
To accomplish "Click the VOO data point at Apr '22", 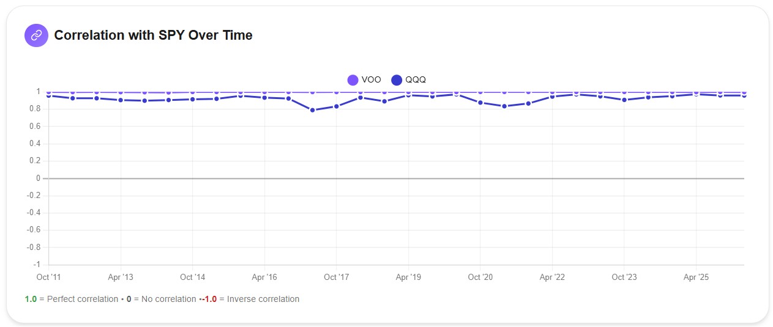I will pos(552,92).
